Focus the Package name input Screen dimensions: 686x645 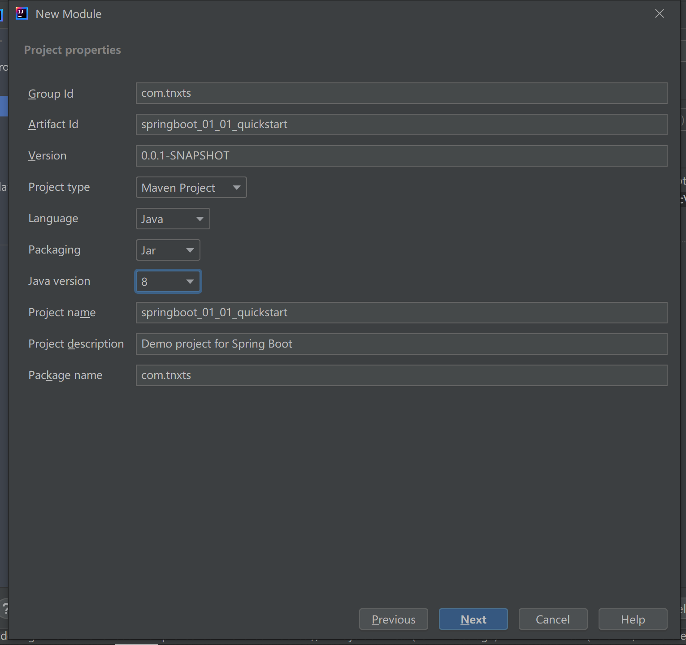click(401, 375)
